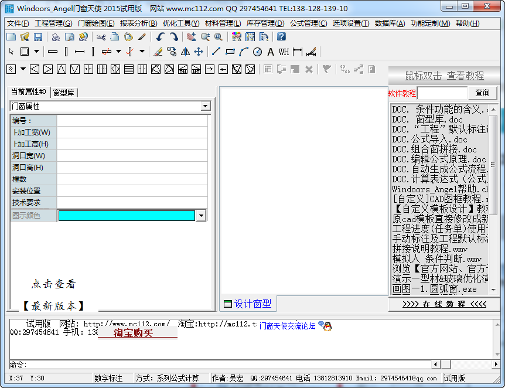The height and width of the screenshot is (388, 505).
Task: Open dropdown next to vertical red-check bar tool
Action: coord(142,52)
